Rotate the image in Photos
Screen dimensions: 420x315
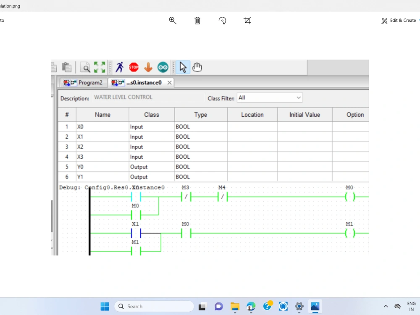coord(222,20)
